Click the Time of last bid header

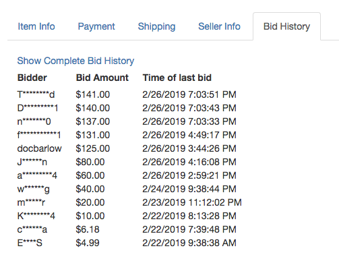177,78
